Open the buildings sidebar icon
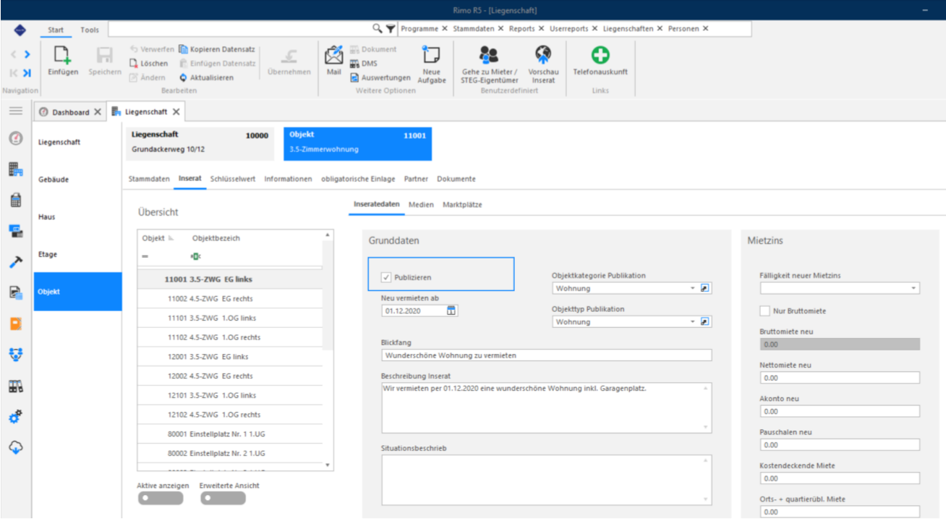 click(x=15, y=169)
